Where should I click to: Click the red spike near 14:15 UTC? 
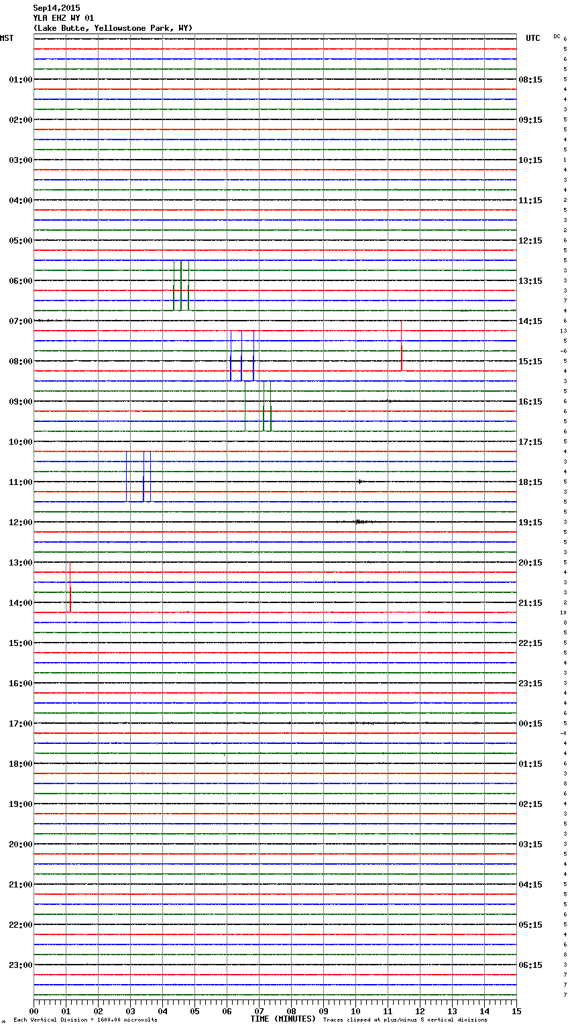[401, 345]
